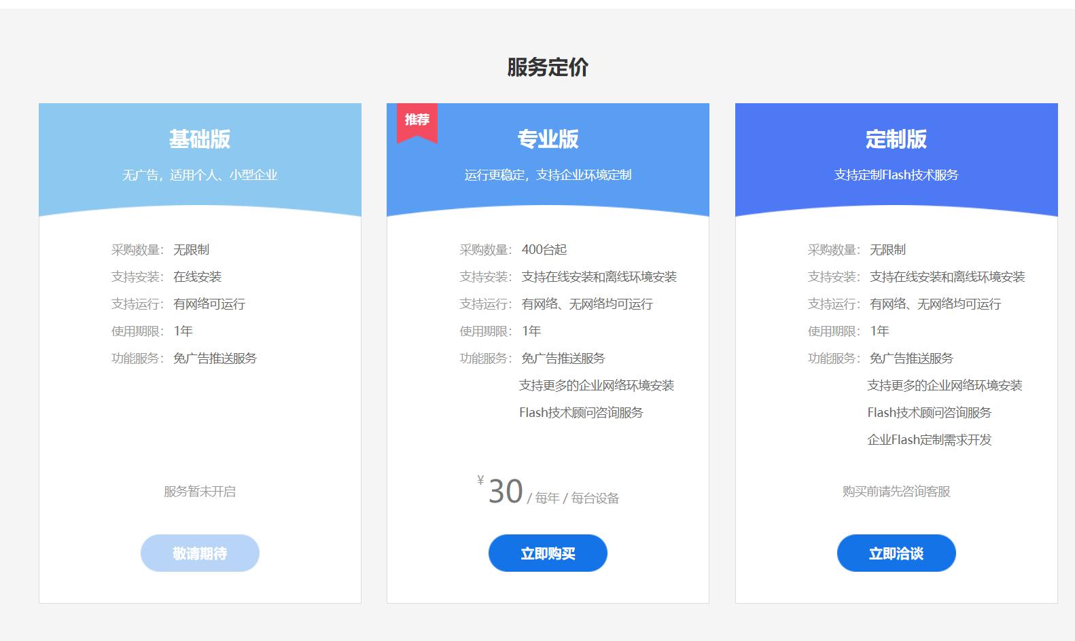Click subtitle 运行更稳定，支持企业环境定制
This screenshot has height=641, width=1075.
[x=548, y=175]
